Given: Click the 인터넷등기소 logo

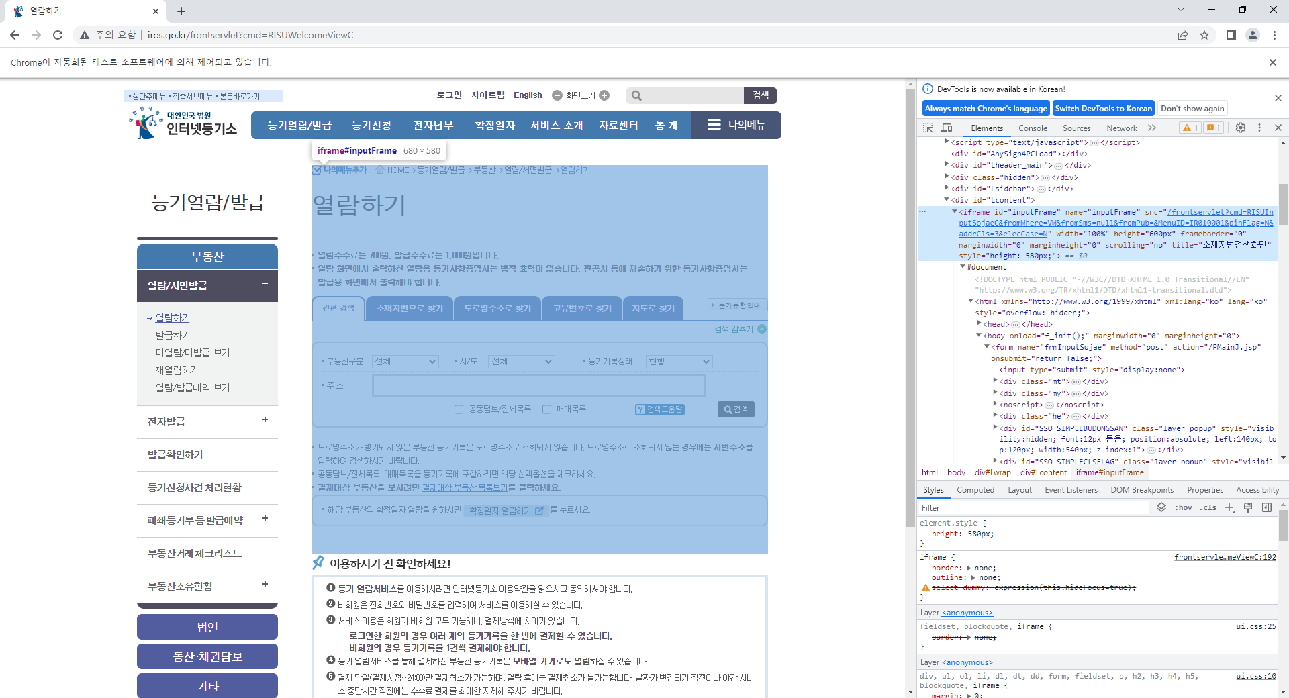Looking at the screenshot, I should [183, 123].
